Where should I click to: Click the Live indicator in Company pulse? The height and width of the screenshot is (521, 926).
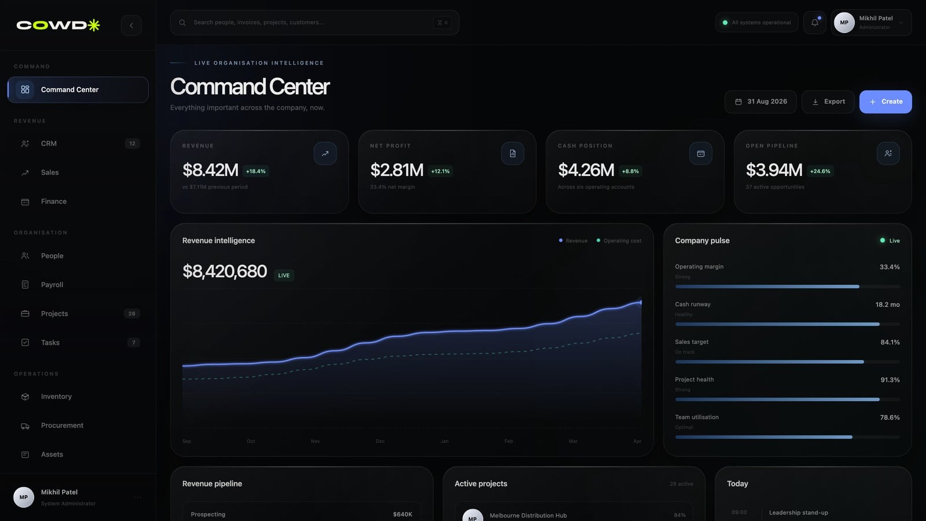[890, 241]
